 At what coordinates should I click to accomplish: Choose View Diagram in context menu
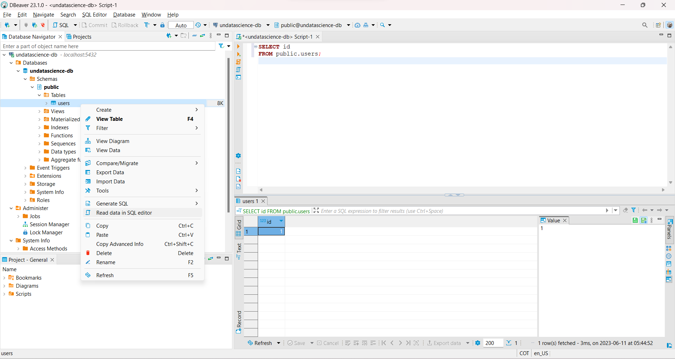pyautogui.click(x=142, y=141)
